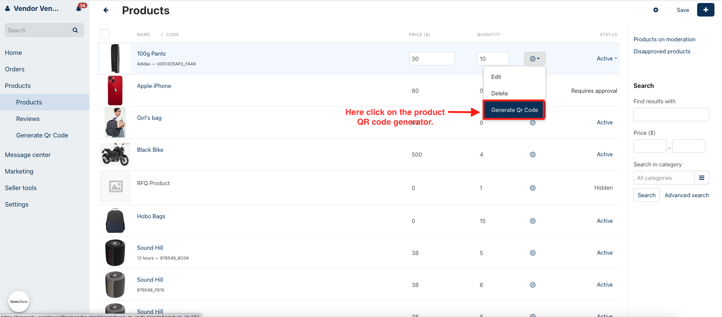722x317 pixels.
Task: Tick the select-all products checkbox
Action: (104, 34)
